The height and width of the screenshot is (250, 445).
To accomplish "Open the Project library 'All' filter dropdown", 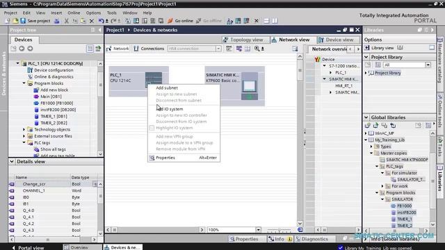I will pos(428,65).
